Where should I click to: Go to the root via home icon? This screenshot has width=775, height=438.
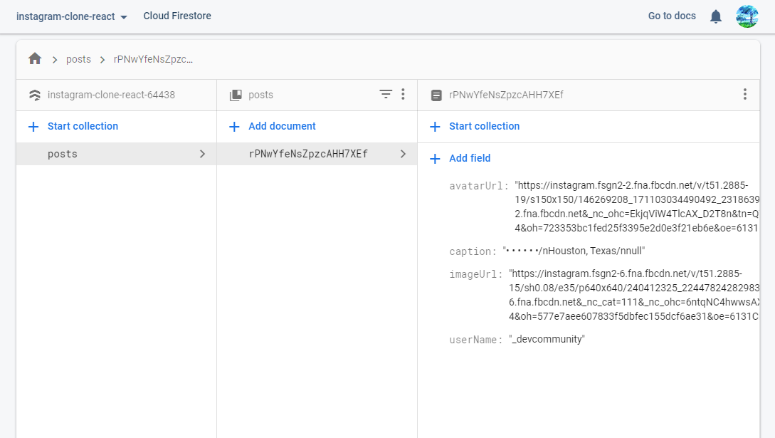[35, 59]
